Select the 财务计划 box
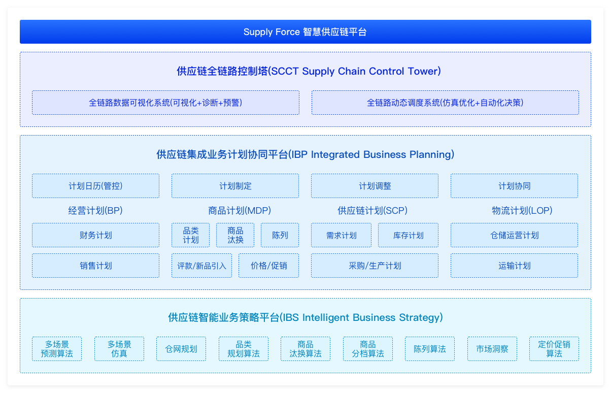The image size is (611, 393). click(x=95, y=235)
